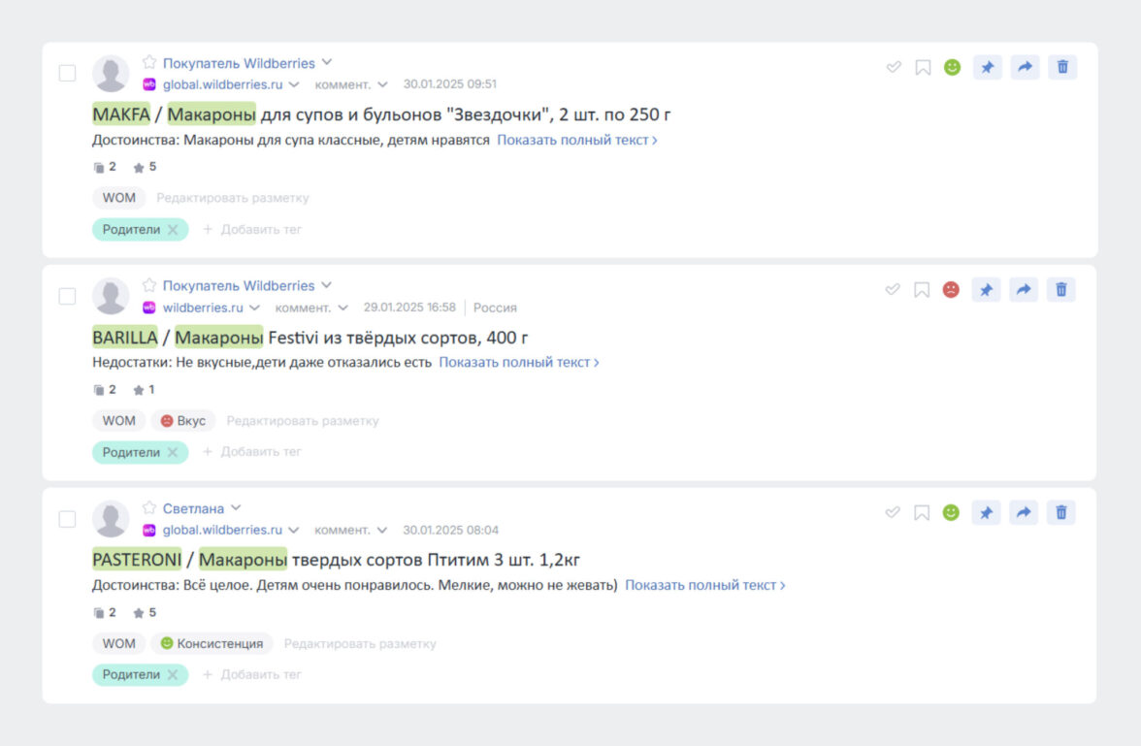Edit markup next to the Вкус label
Image resolution: width=1141 pixels, height=746 pixels.
coord(303,421)
